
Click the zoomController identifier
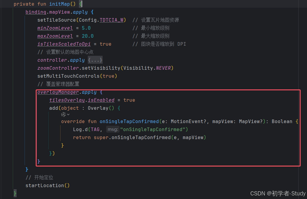(58, 68)
